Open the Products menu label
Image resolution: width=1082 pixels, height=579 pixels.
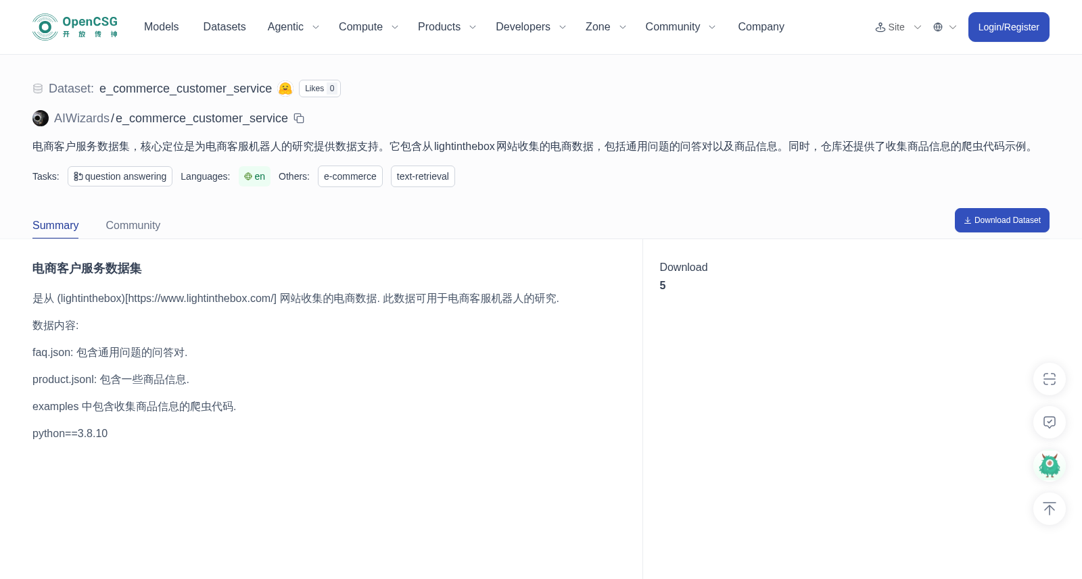[439, 27]
